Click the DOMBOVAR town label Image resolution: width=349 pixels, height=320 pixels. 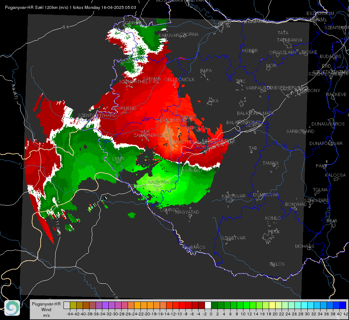266,195
